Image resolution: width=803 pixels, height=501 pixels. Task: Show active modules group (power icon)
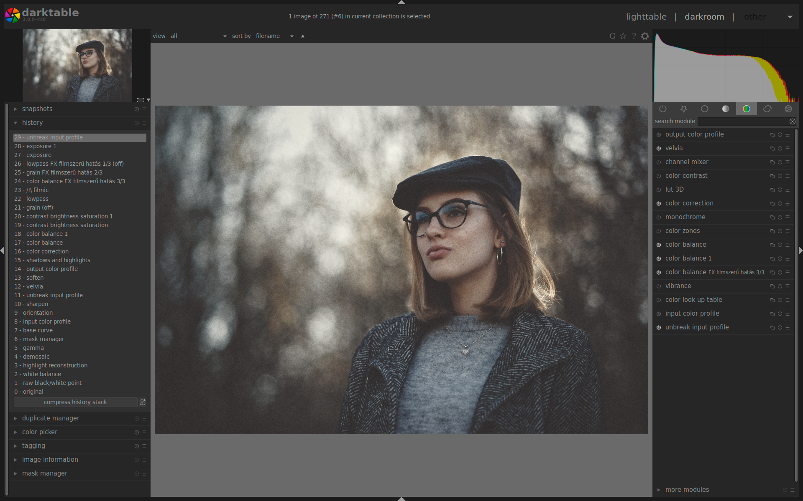(663, 109)
